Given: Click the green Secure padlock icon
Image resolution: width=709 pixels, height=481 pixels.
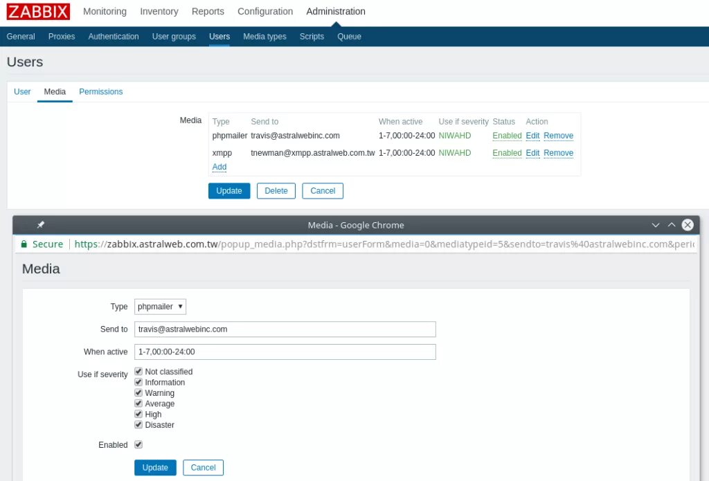Looking at the screenshot, I should tap(24, 244).
